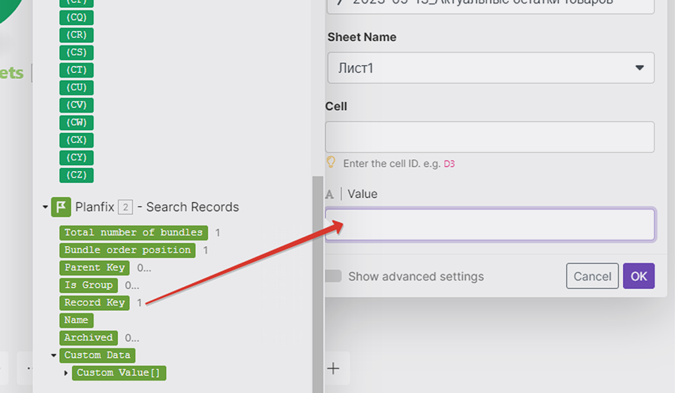Select the Custom Value[] variable pill
Image resolution: width=675 pixels, height=393 pixels.
pos(119,373)
